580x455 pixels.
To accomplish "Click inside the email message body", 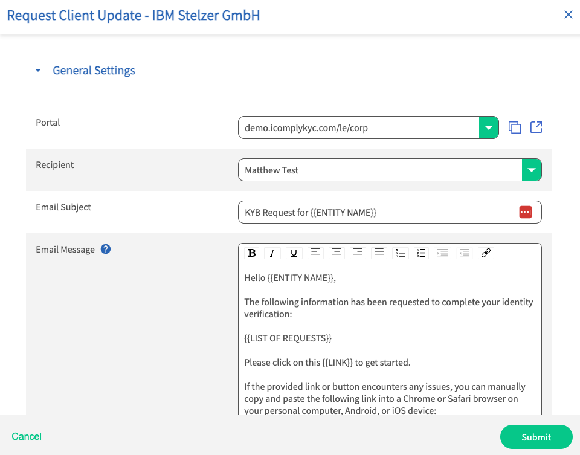I will coord(390,339).
